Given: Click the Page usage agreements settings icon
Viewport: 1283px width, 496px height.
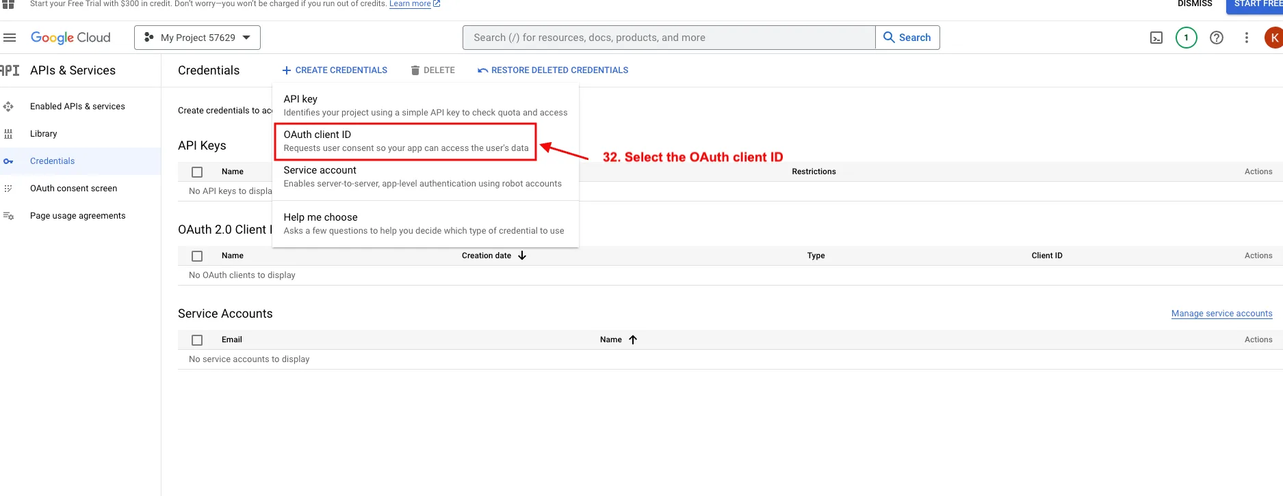Looking at the screenshot, I should point(8,216).
